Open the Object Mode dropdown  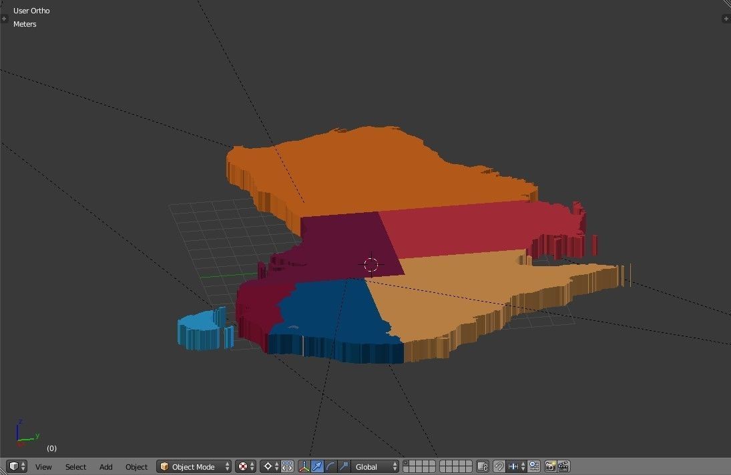coord(194,466)
